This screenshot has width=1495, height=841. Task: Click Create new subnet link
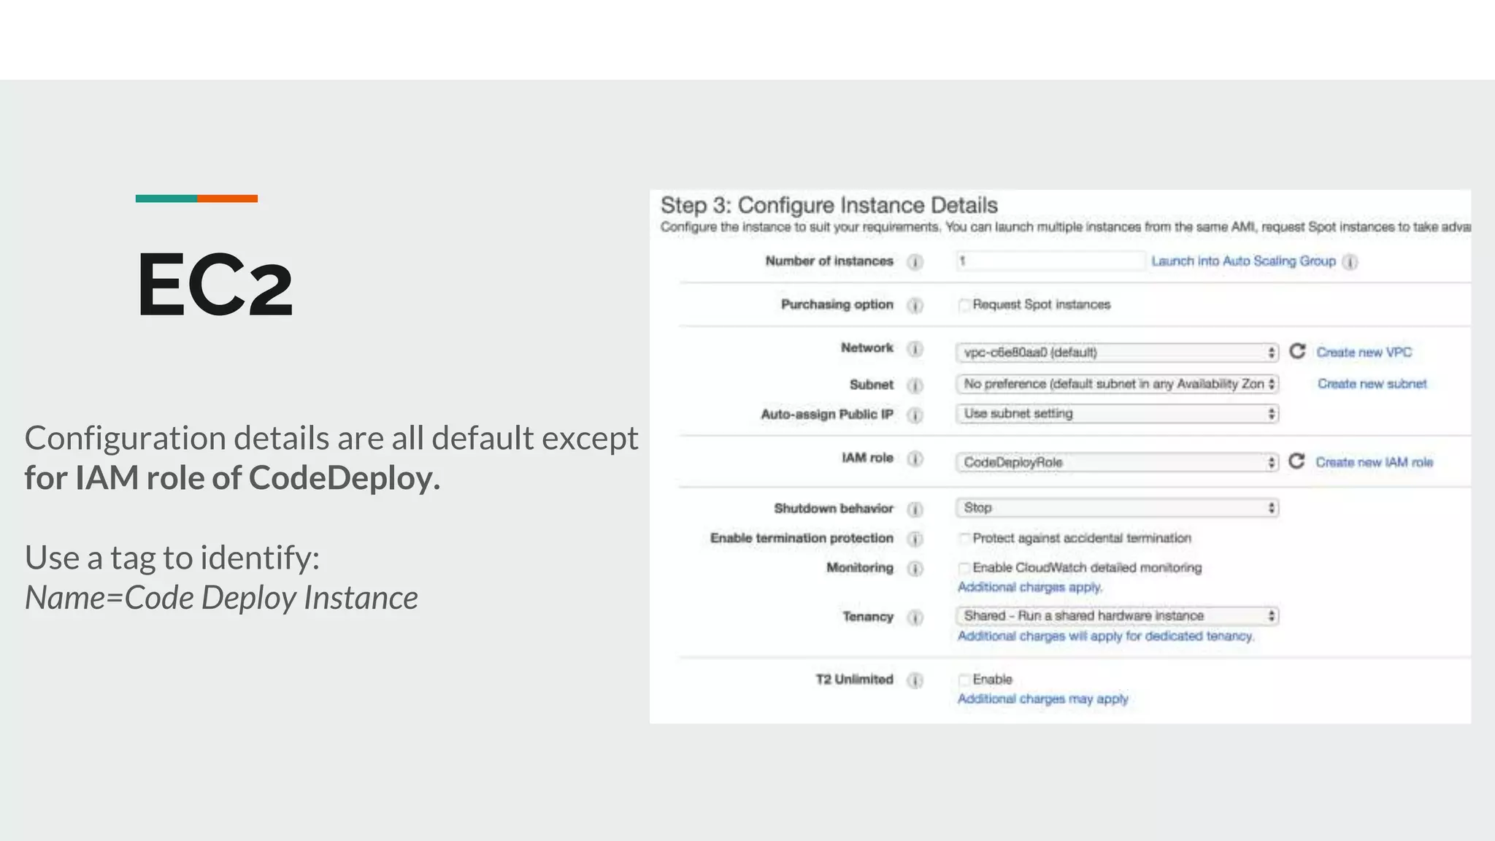(x=1372, y=384)
